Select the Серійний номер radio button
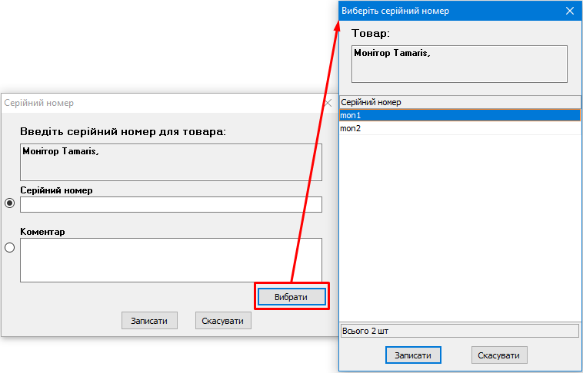 [x=10, y=203]
